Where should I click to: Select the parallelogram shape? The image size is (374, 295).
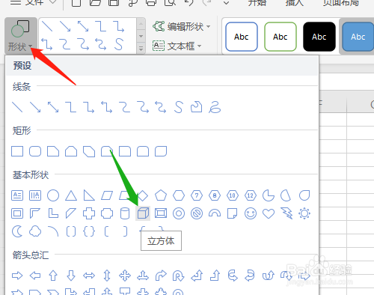tap(107, 195)
